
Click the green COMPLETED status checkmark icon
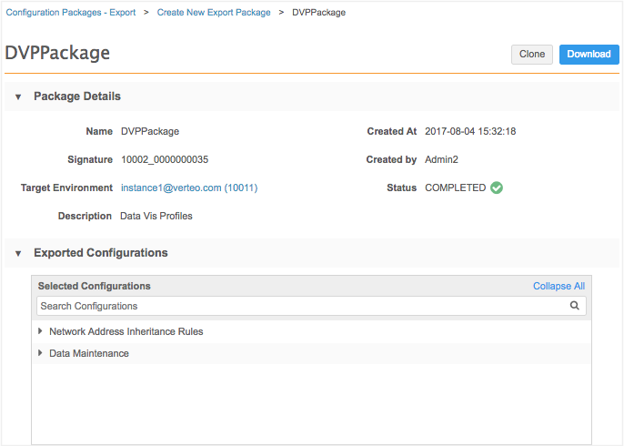click(x=497, y=188)
